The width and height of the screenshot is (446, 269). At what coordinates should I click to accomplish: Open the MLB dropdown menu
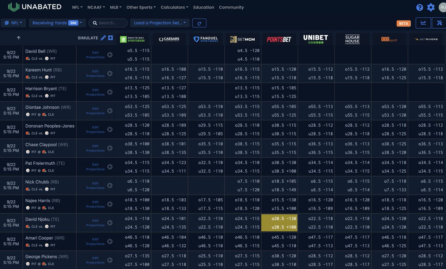(x=116, y=7)
